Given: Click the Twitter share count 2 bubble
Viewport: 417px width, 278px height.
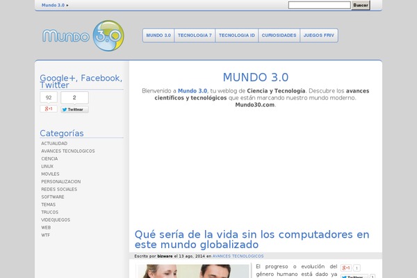Looking at the screenshot, I should (74, 97).
